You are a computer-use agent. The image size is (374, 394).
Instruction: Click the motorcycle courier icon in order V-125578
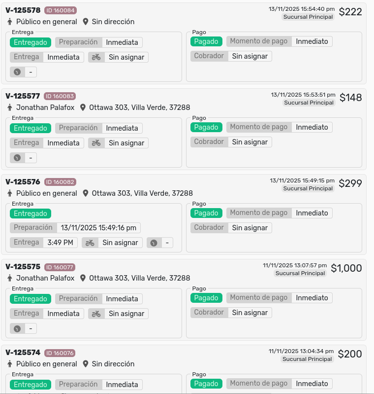(96, 57)
